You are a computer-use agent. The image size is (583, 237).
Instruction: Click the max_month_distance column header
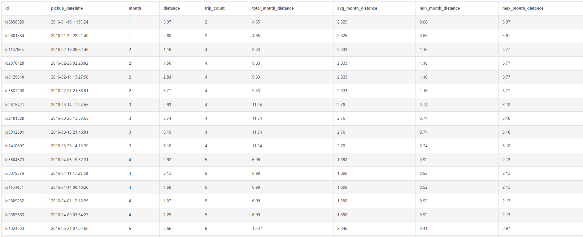[523, 8]
